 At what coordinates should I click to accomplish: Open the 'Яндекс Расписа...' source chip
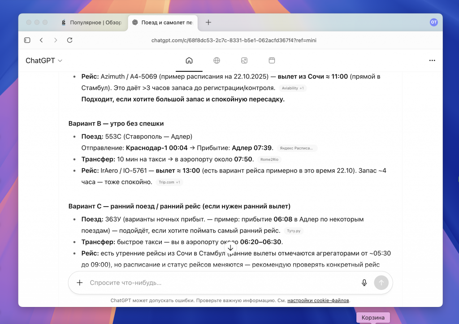pos(297,148)
